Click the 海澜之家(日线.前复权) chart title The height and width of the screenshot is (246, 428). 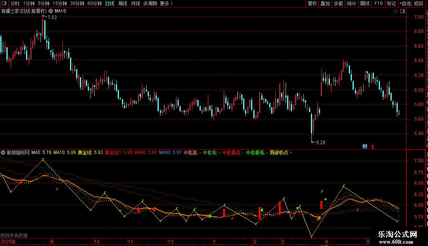(x=24, y=11)
